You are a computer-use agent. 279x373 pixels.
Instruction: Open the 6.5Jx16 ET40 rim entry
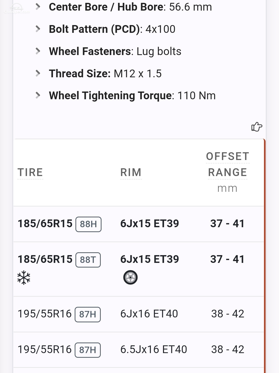(x=154, y=349)
